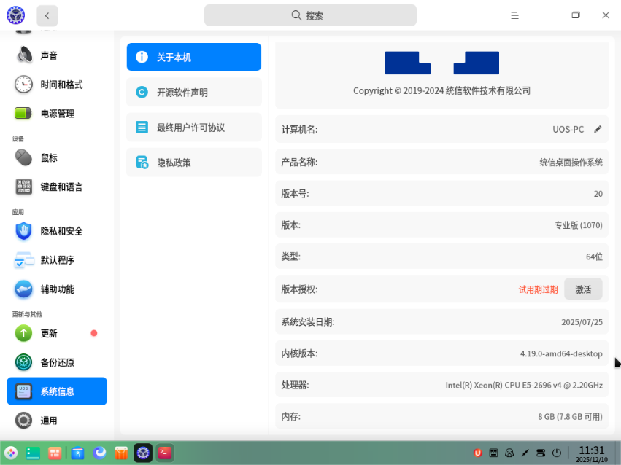The image size is (621, 465).
Task: Launch the terminal from the taskbar
Action: (x=164, y=453)
